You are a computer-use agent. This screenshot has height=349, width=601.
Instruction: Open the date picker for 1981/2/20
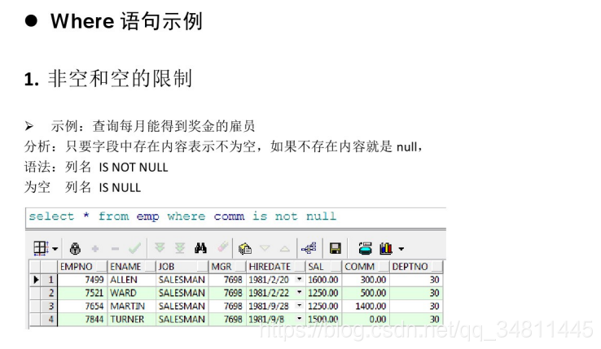(x=300, y=279)
